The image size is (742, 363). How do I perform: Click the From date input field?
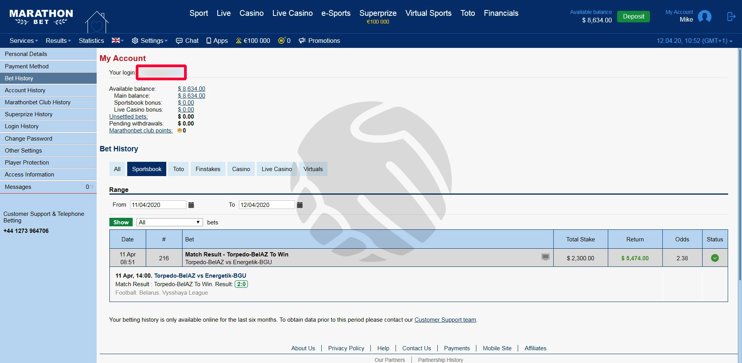pyautogui.click(x=158, y=205)
